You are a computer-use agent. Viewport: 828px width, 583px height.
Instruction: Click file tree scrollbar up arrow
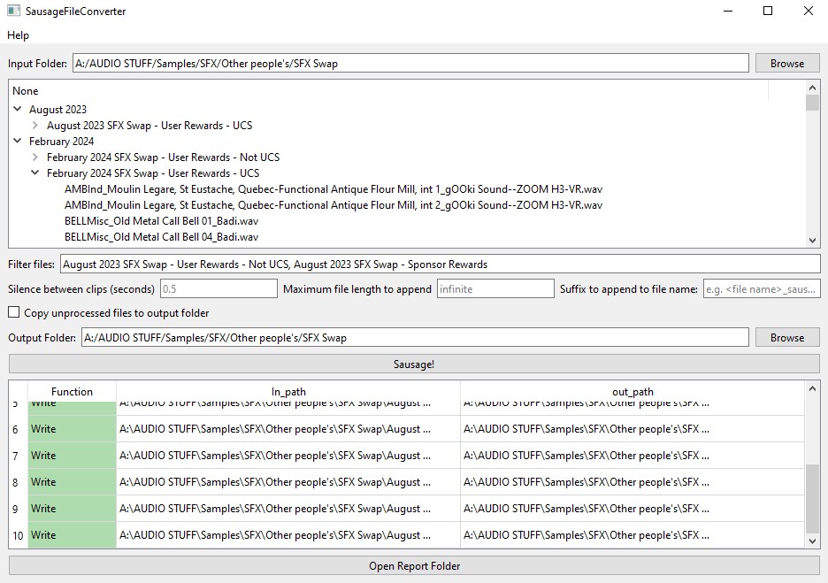pos(812,88)
